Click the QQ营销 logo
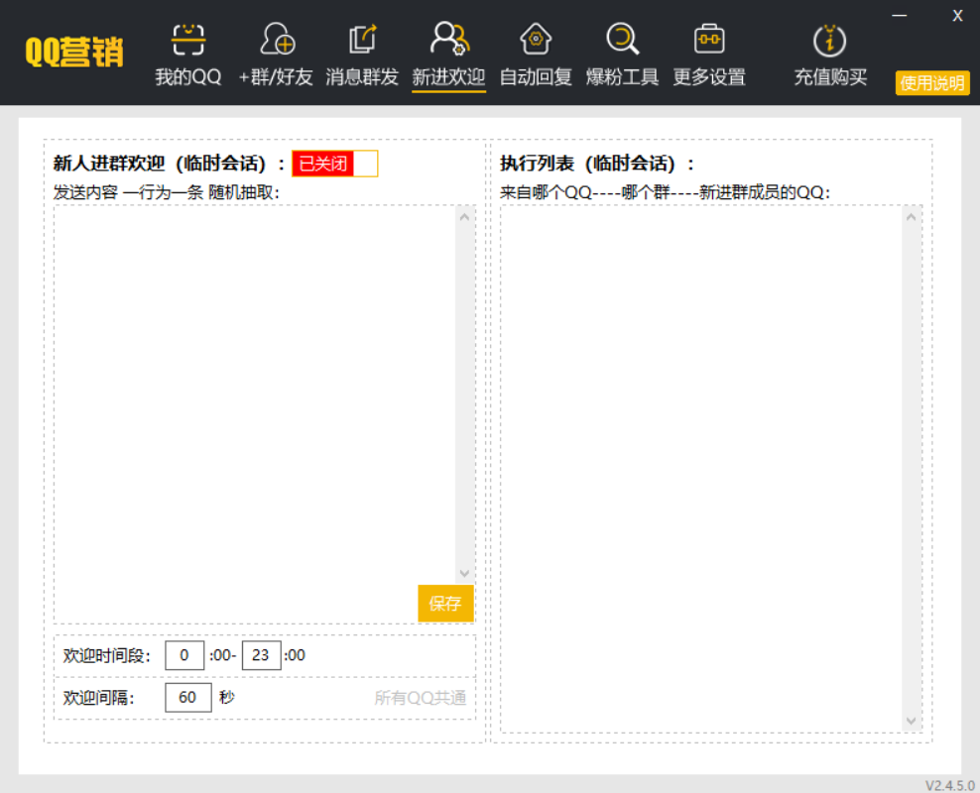980x793 pixels. pyautogui.click(x=74, y=52)
